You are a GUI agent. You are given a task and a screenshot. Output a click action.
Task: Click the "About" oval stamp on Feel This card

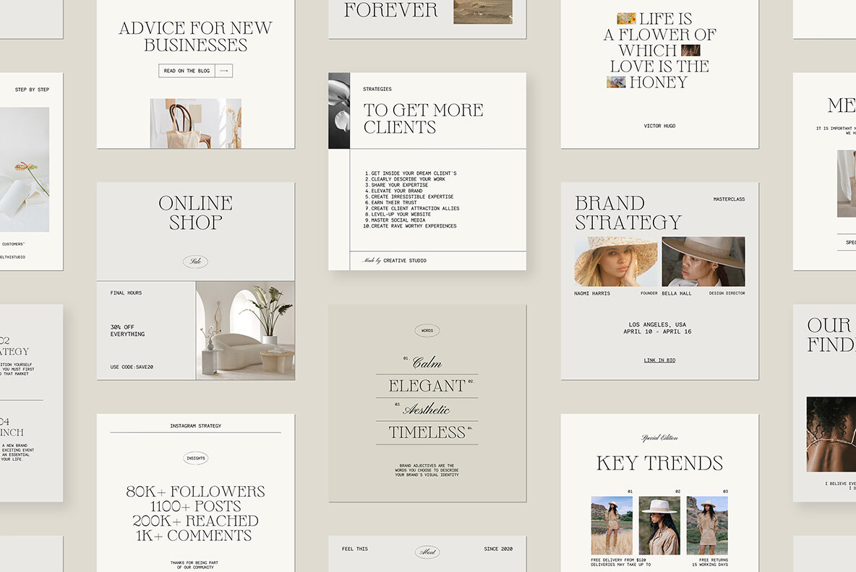(x=427, y=551)
